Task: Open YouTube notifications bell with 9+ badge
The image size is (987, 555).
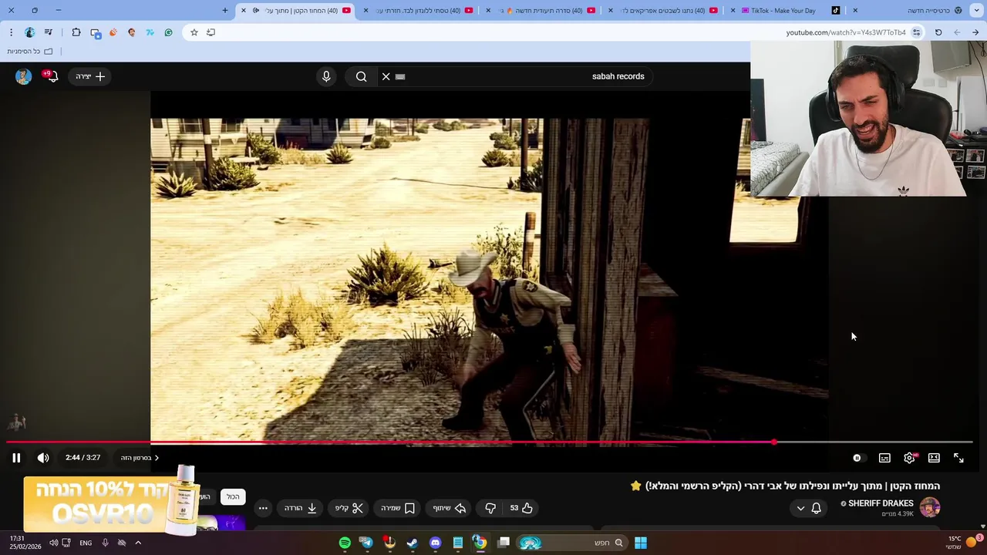Action: [x=51, y=76]
